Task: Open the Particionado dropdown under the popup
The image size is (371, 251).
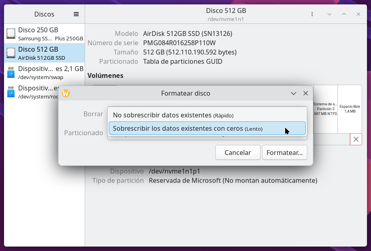Action: pyautogui.click(x=207, y=137)
